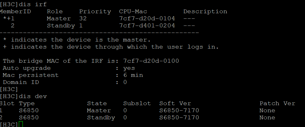The width and height of the screenshot is (305, 127).
Task: Click the "Patch Ver" column header
Action: point(277,103)
